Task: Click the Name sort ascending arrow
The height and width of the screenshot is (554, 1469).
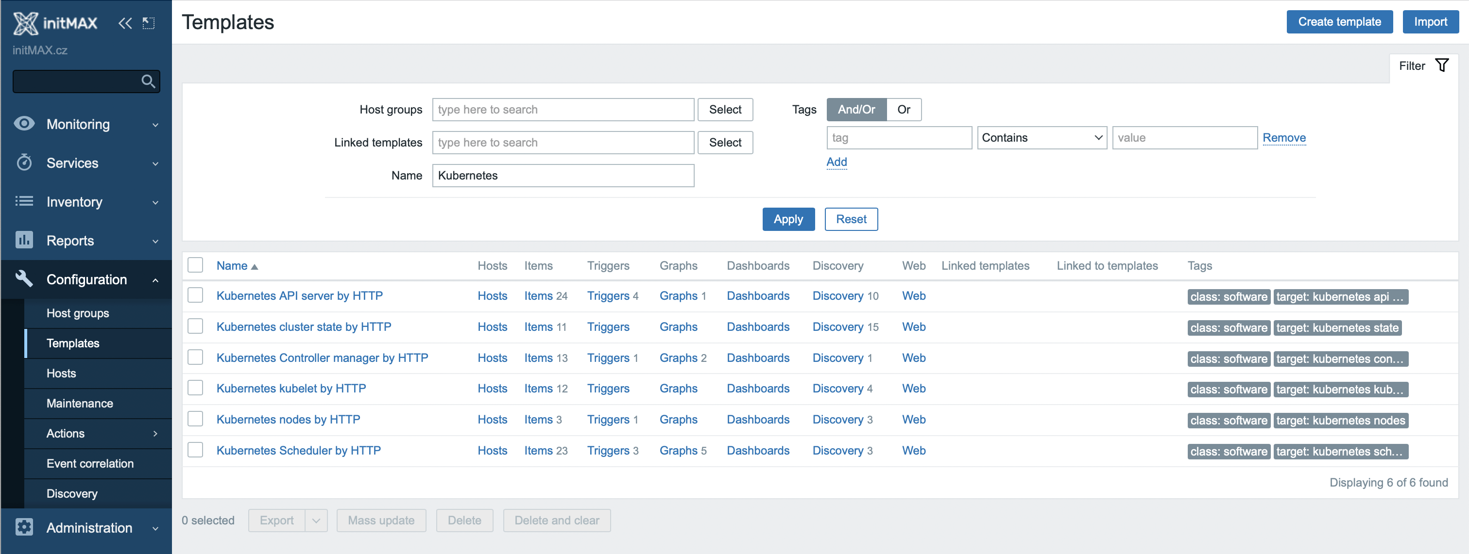Action: coord(255,266)
